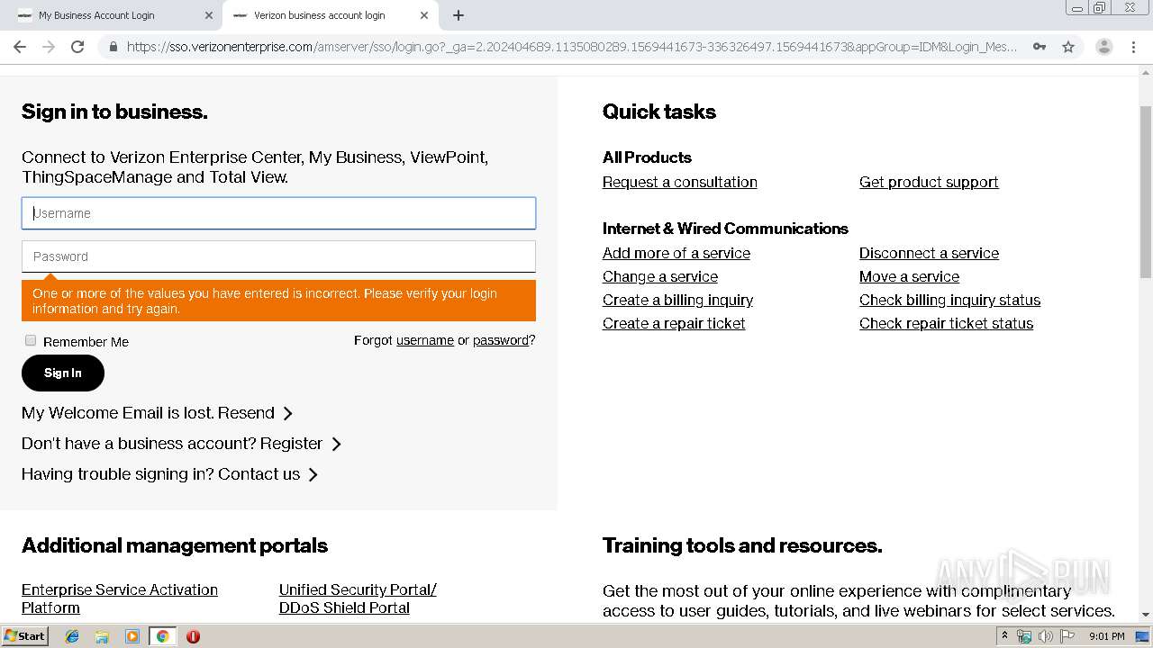1153x648 pixels.
Task: Open Change a service link
Action: tap(660, 276)
